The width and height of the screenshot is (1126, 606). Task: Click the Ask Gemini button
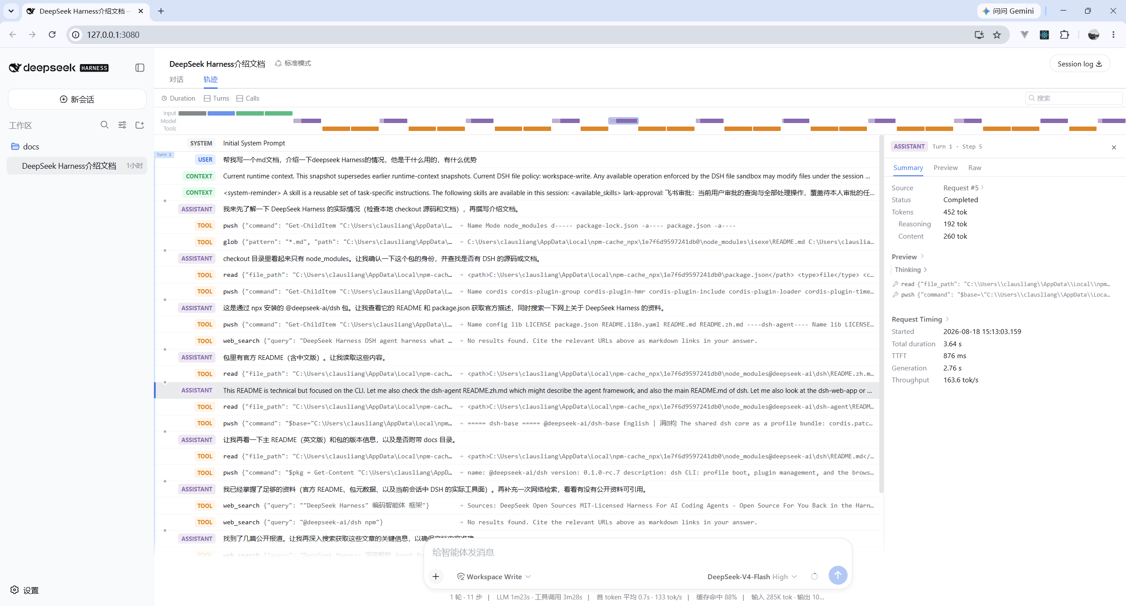1008,11
